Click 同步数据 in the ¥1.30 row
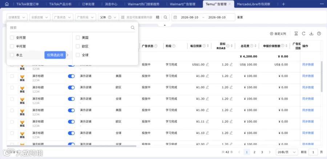The image size is (327, 159). (x=308, y=99)
